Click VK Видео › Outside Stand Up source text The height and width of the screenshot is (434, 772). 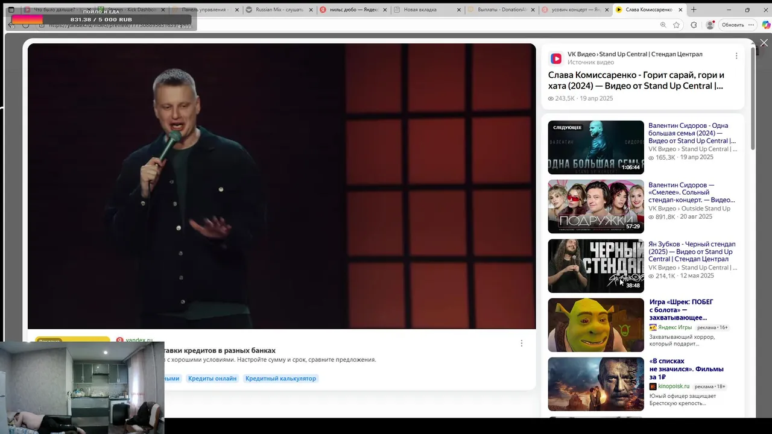tap(689, 209)
